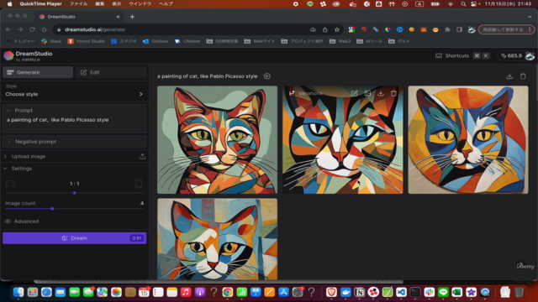Image resolution: width=538 pixels, height=302 pixels.
Task: Open Google Chrome from the Dock
Action: coord(227,292)
